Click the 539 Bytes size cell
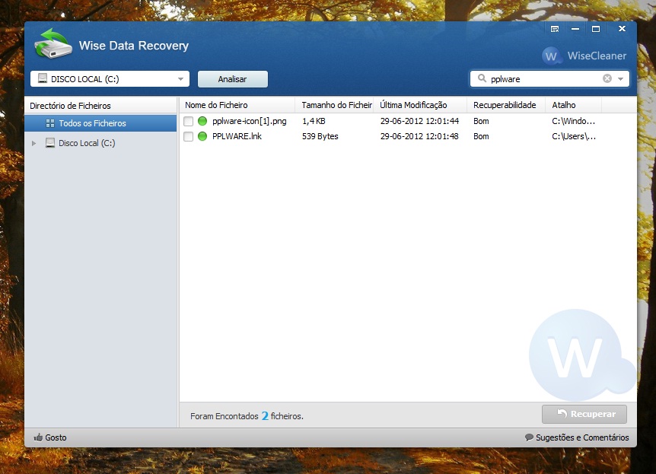 320,136
